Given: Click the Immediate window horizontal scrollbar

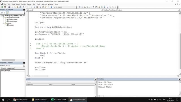Looking at the screenshot, I should pyautogui.click(x=138, y=96).
